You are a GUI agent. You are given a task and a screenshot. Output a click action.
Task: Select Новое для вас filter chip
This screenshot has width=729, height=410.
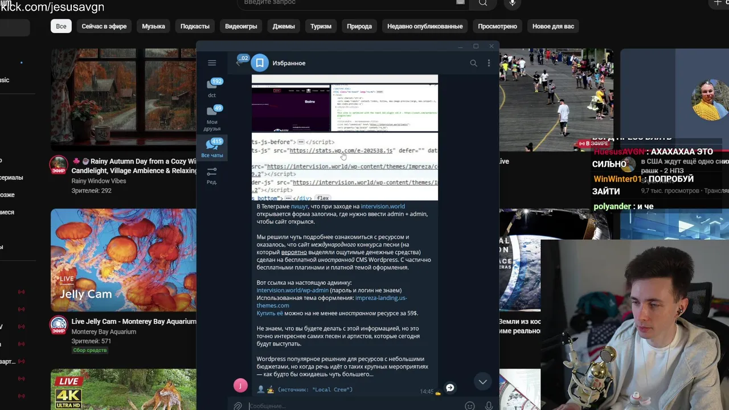pos(553,26)
